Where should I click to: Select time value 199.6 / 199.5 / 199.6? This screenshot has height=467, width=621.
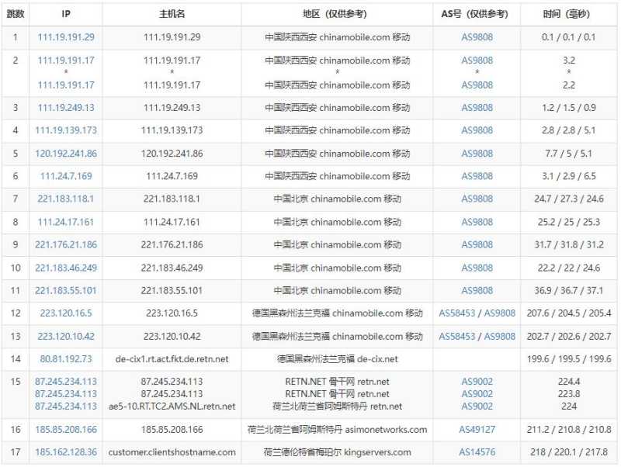coord(569,359)
